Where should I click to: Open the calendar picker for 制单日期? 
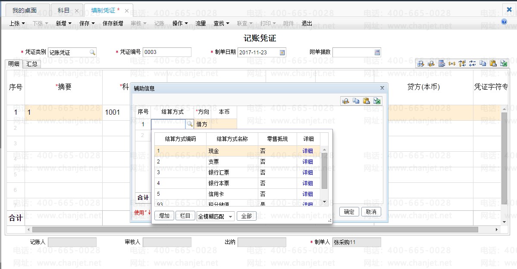click(282, 53)
